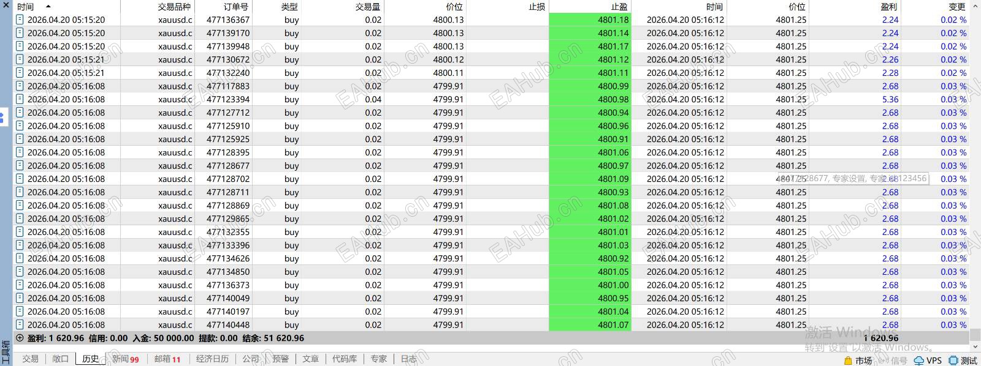The image size is (981, 366).
Task: Click the document icon of order 477132355
Action: coord(20,232)
